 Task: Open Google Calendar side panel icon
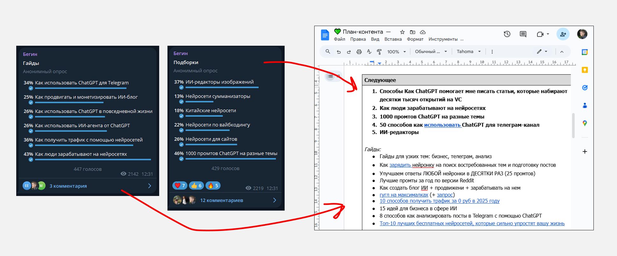pyautogui.click(x=585, y=52)
